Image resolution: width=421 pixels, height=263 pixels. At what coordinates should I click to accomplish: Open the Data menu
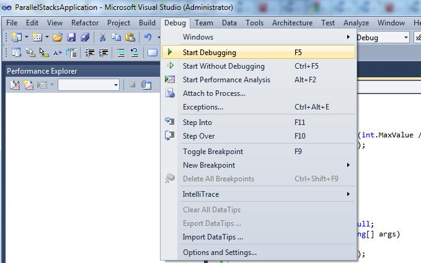(229, 23)
